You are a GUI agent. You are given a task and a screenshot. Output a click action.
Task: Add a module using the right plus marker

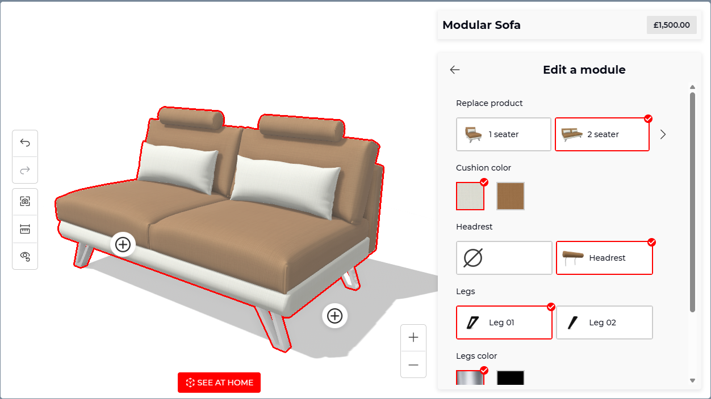(335, 316)
